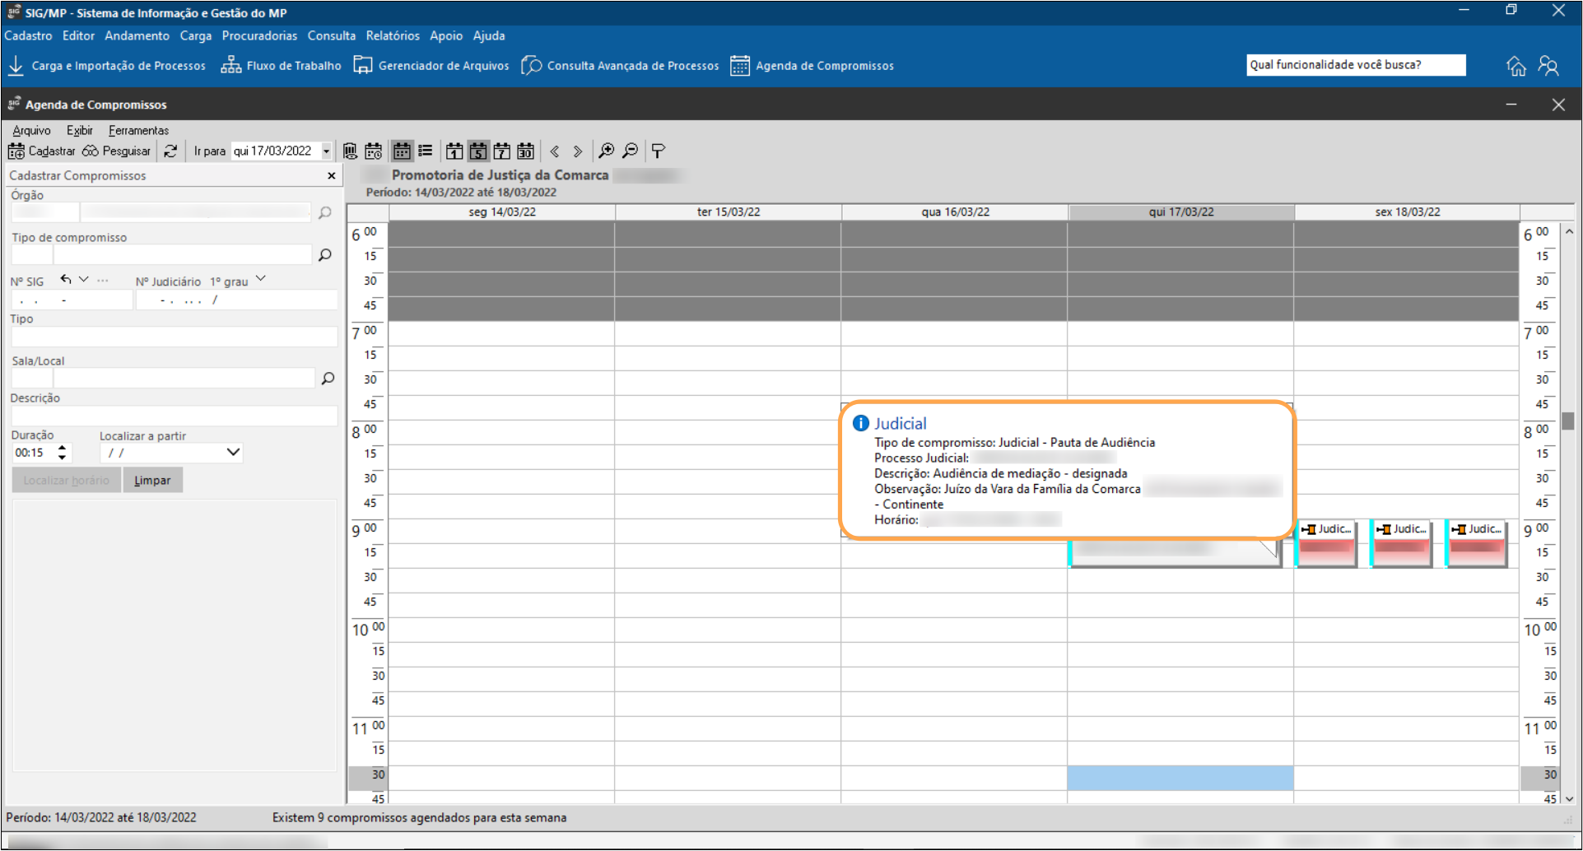Open the Cadastro main menu
Image resolution: width=1583 pixels, height=851 pixels.
tap(28, 36)
